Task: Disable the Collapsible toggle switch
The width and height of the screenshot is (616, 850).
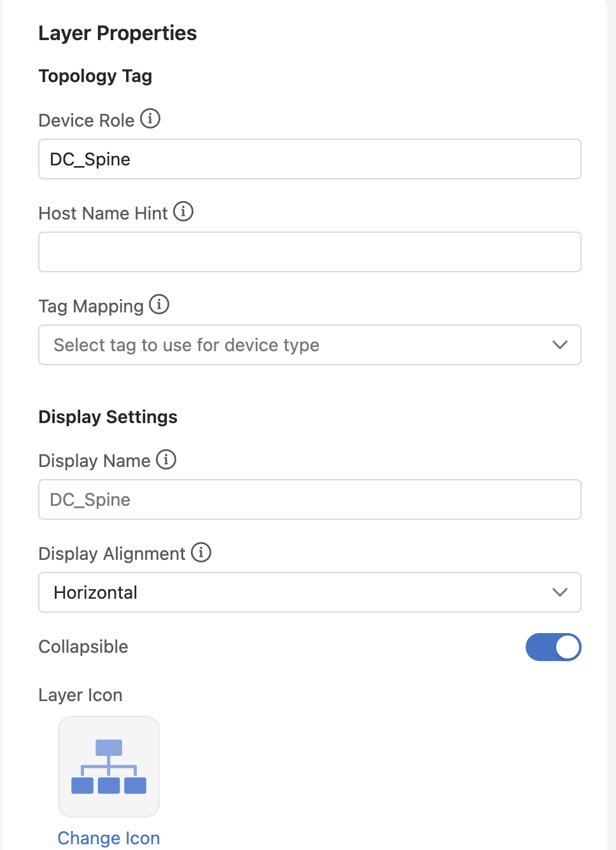Action: (553, 647)
